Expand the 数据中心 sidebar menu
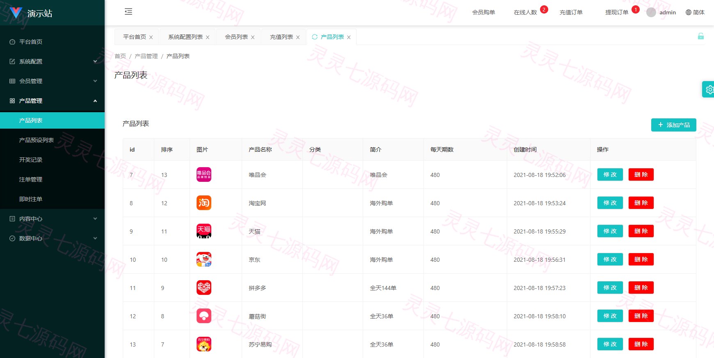 (x=53, y=238)
